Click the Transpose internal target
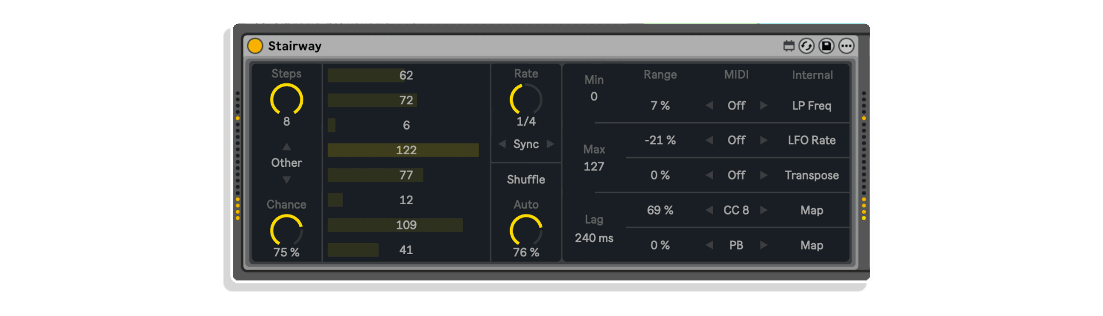 point(812,175)
